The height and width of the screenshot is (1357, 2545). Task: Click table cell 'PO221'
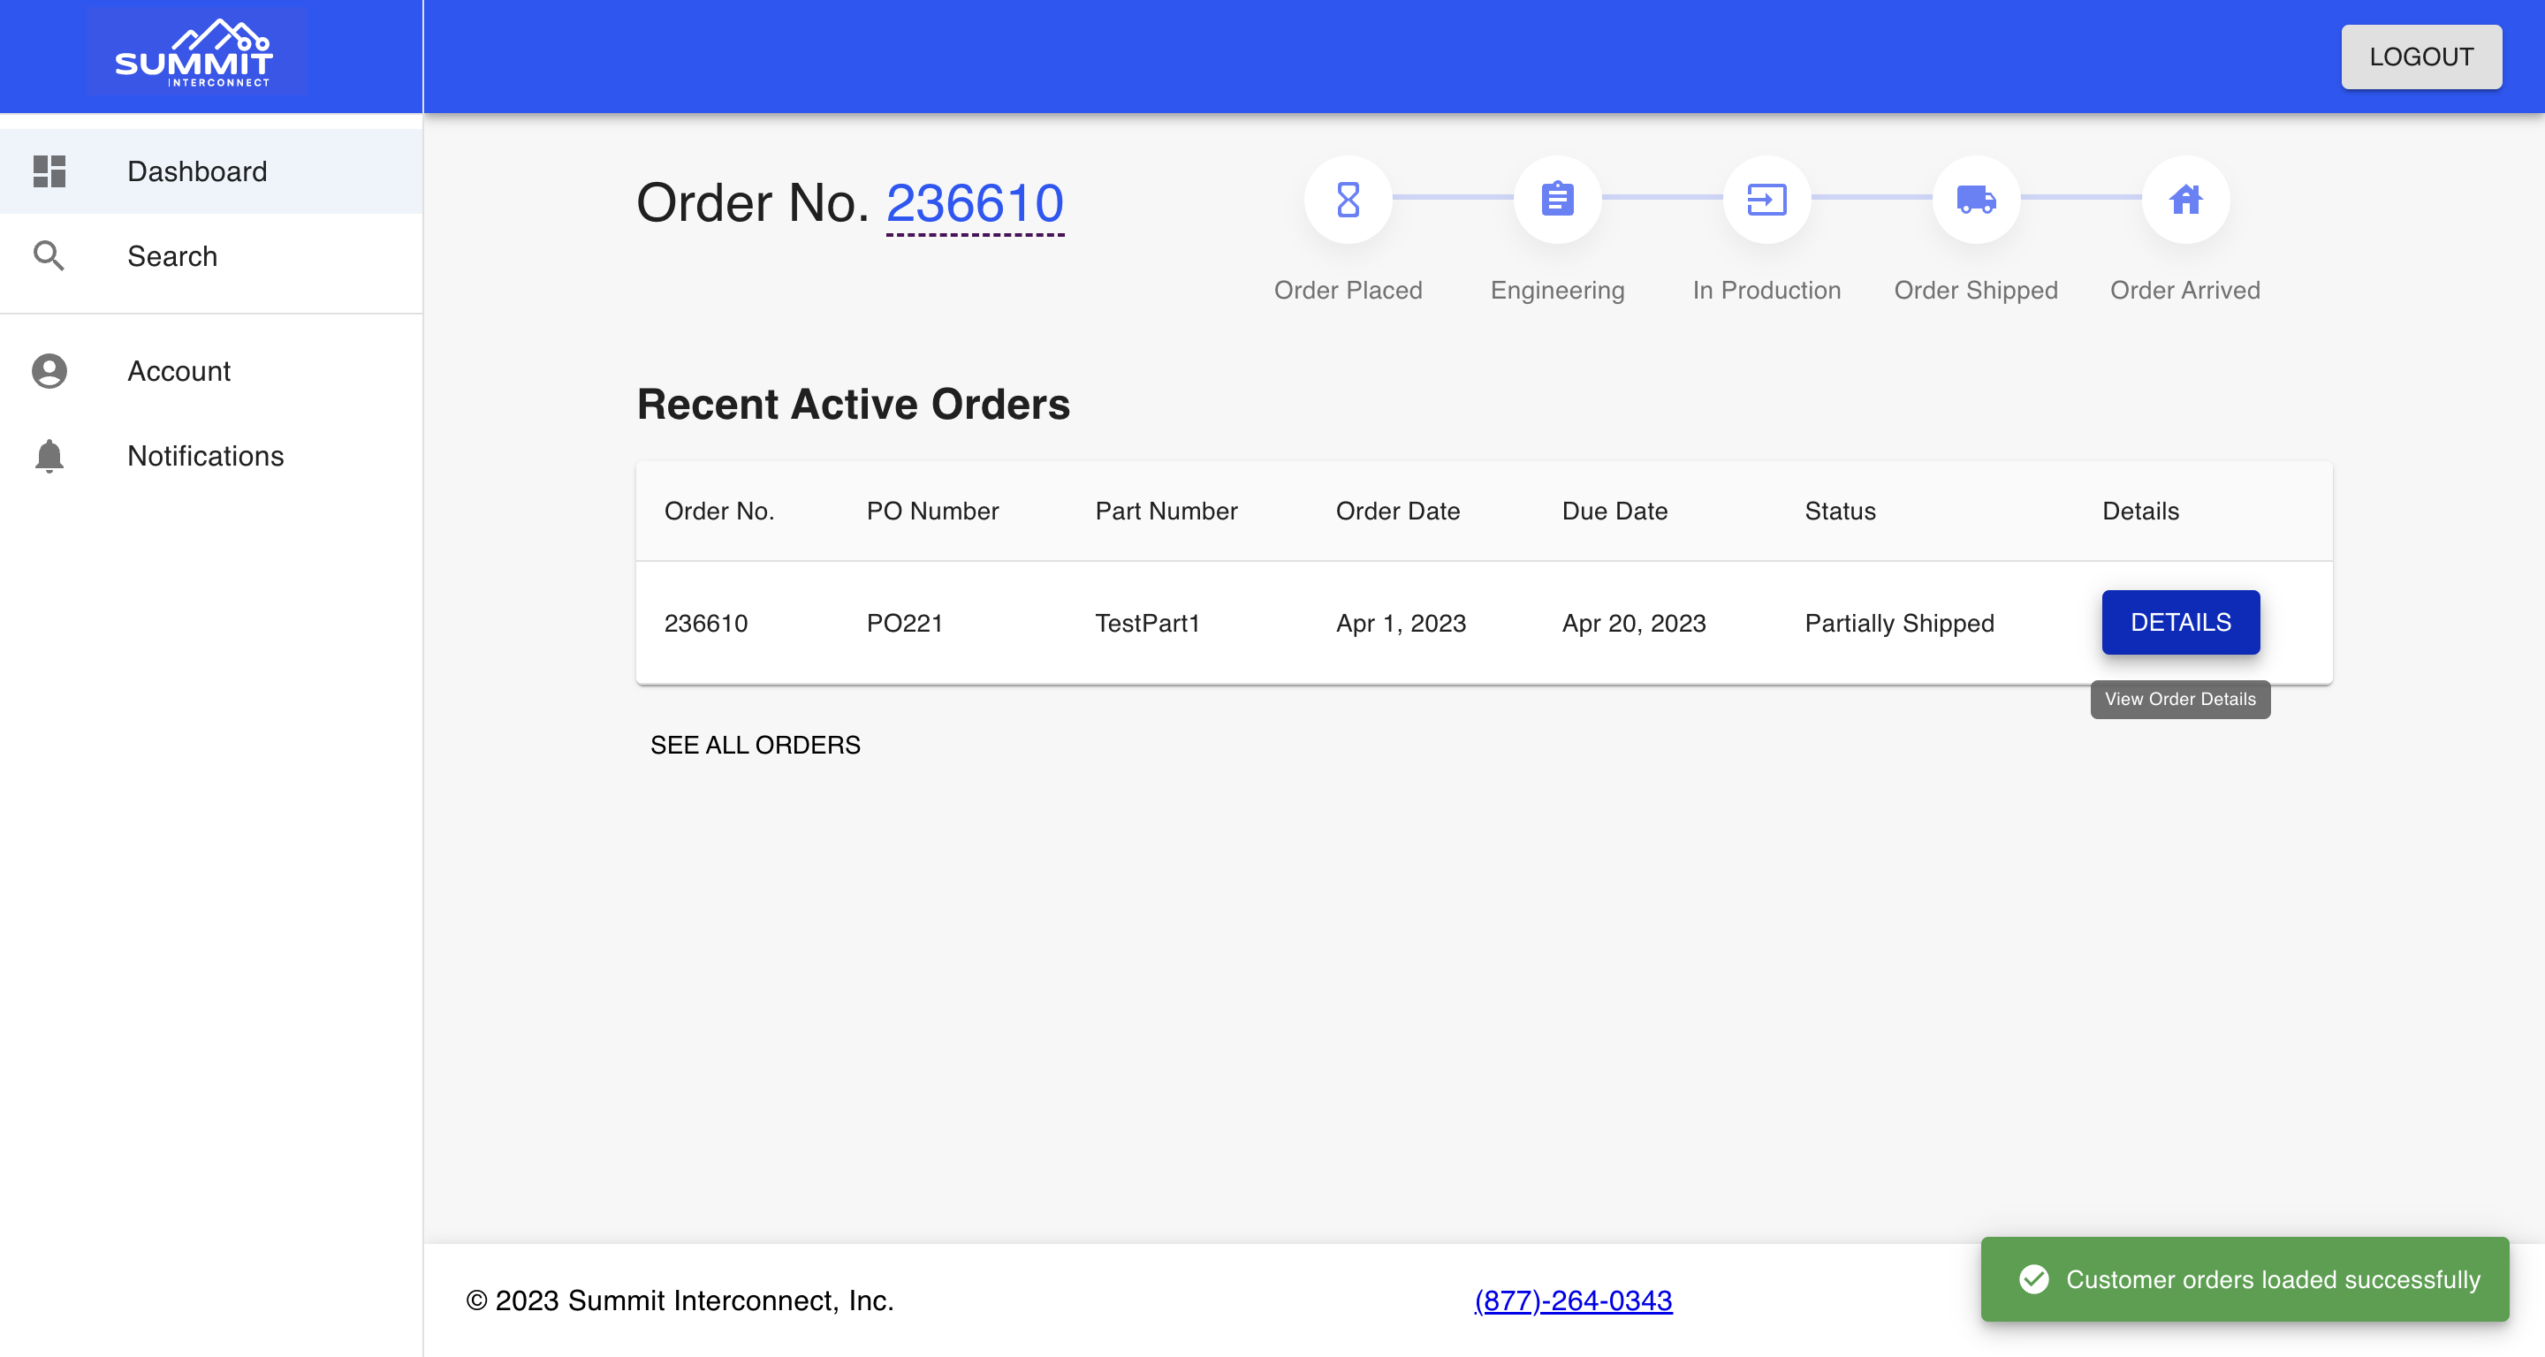pyautogui.click(x=904, y=623)
